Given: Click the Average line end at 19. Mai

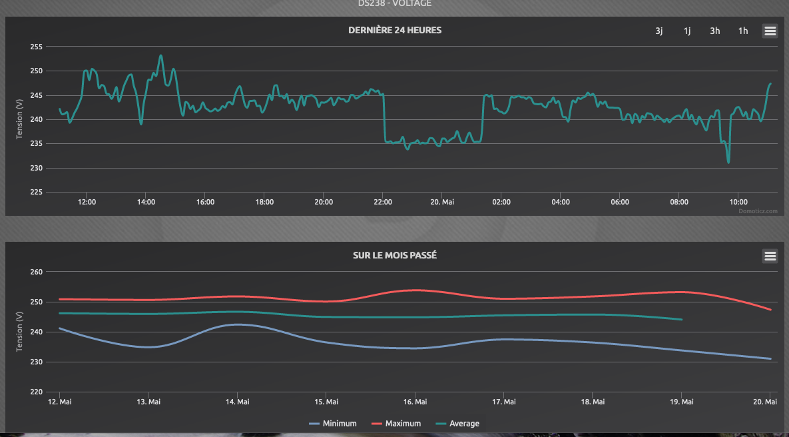Looking at the screenshot, I should pos(681,320).
